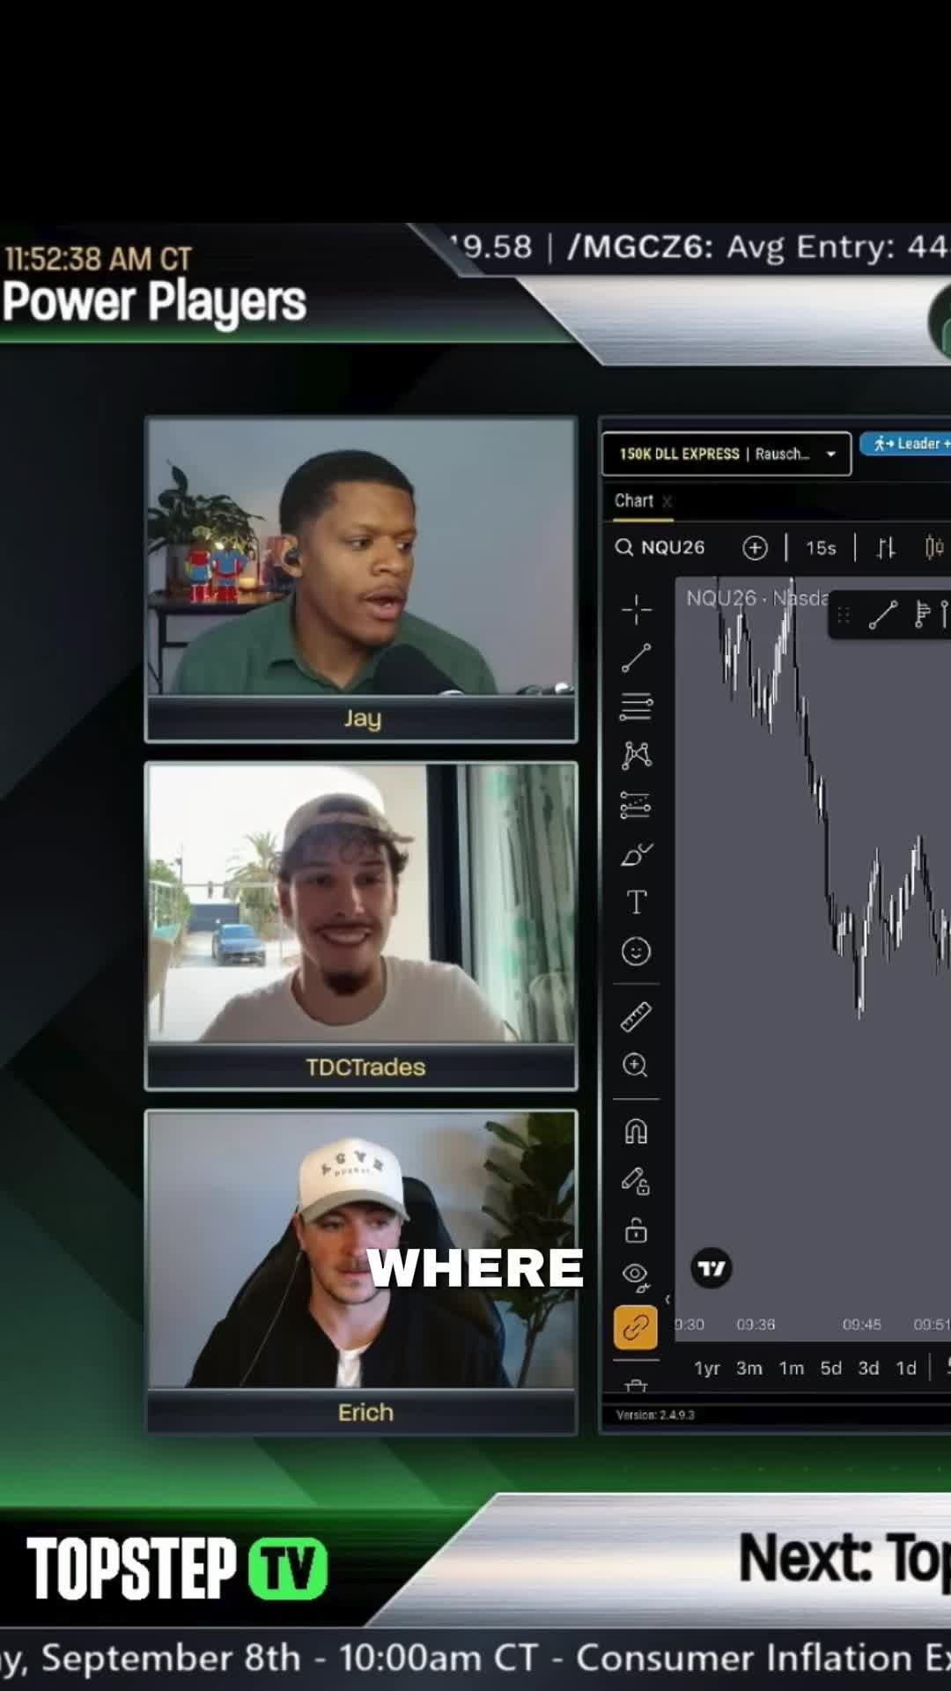
Task: Click the 11:52:38 AM CT clock
Action: click(98, 259)
